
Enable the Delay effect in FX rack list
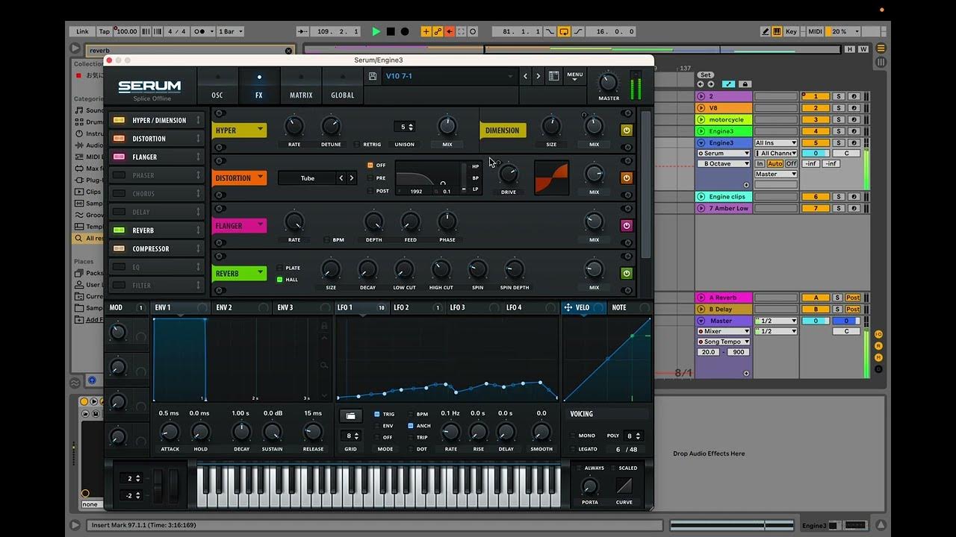(x=119, y=212)
